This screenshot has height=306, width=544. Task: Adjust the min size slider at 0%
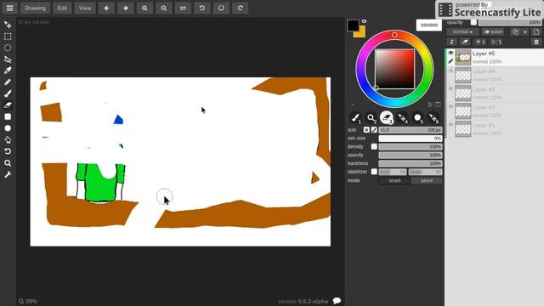[411, 138]
